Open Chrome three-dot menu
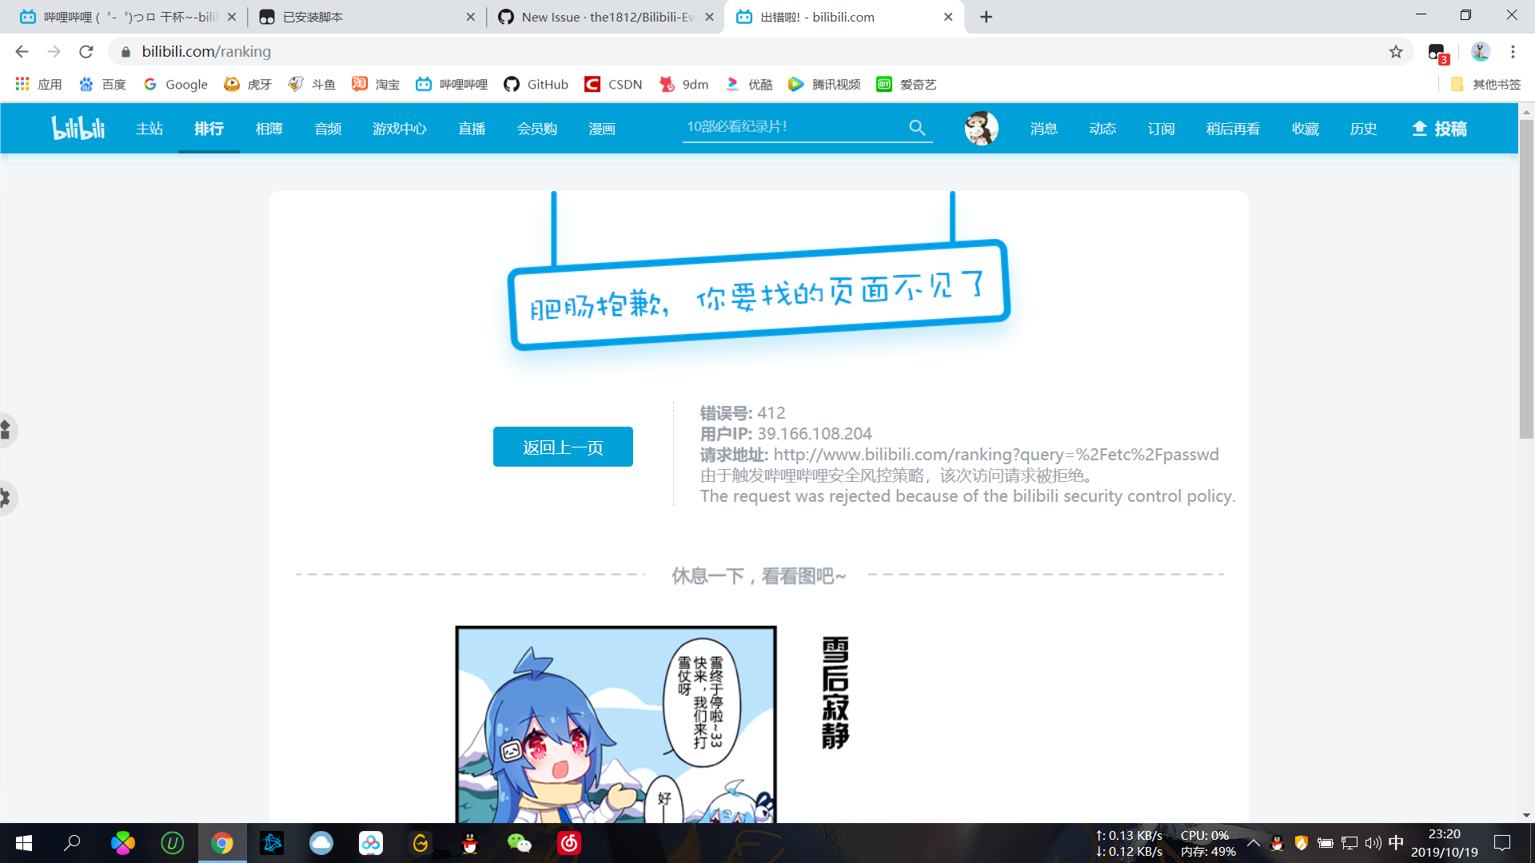Image resolution: width=1535 pixels, height=863 pixels. pos(1513,51)
